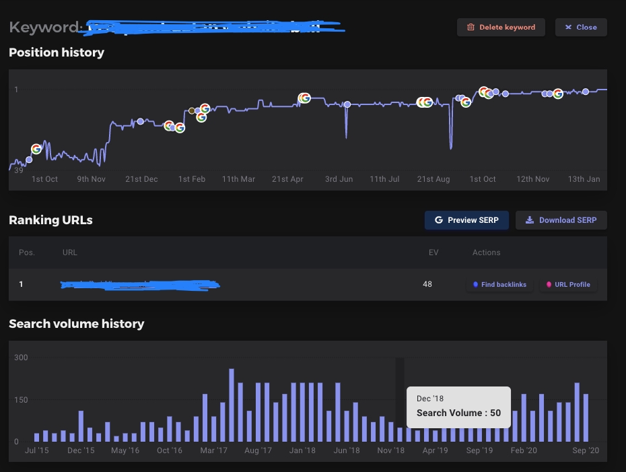Click the 'Jan '18' axis label
The height and width of the screenshot is (472, 626).
coord(302,450)
